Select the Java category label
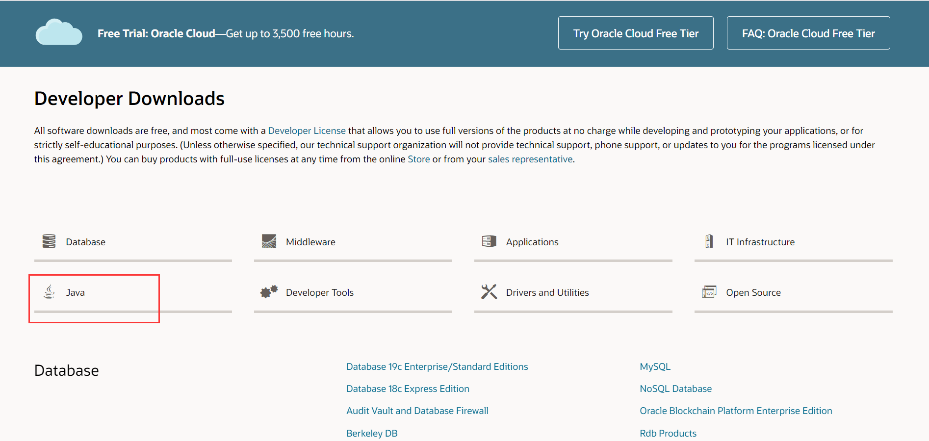The image size is (929, 441). pyautogui.click(x=76, y=292)
